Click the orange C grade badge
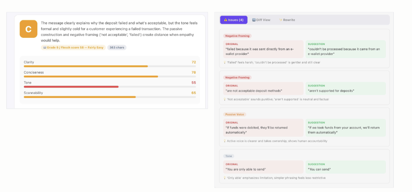412x192 pixels. click(28, 29)
